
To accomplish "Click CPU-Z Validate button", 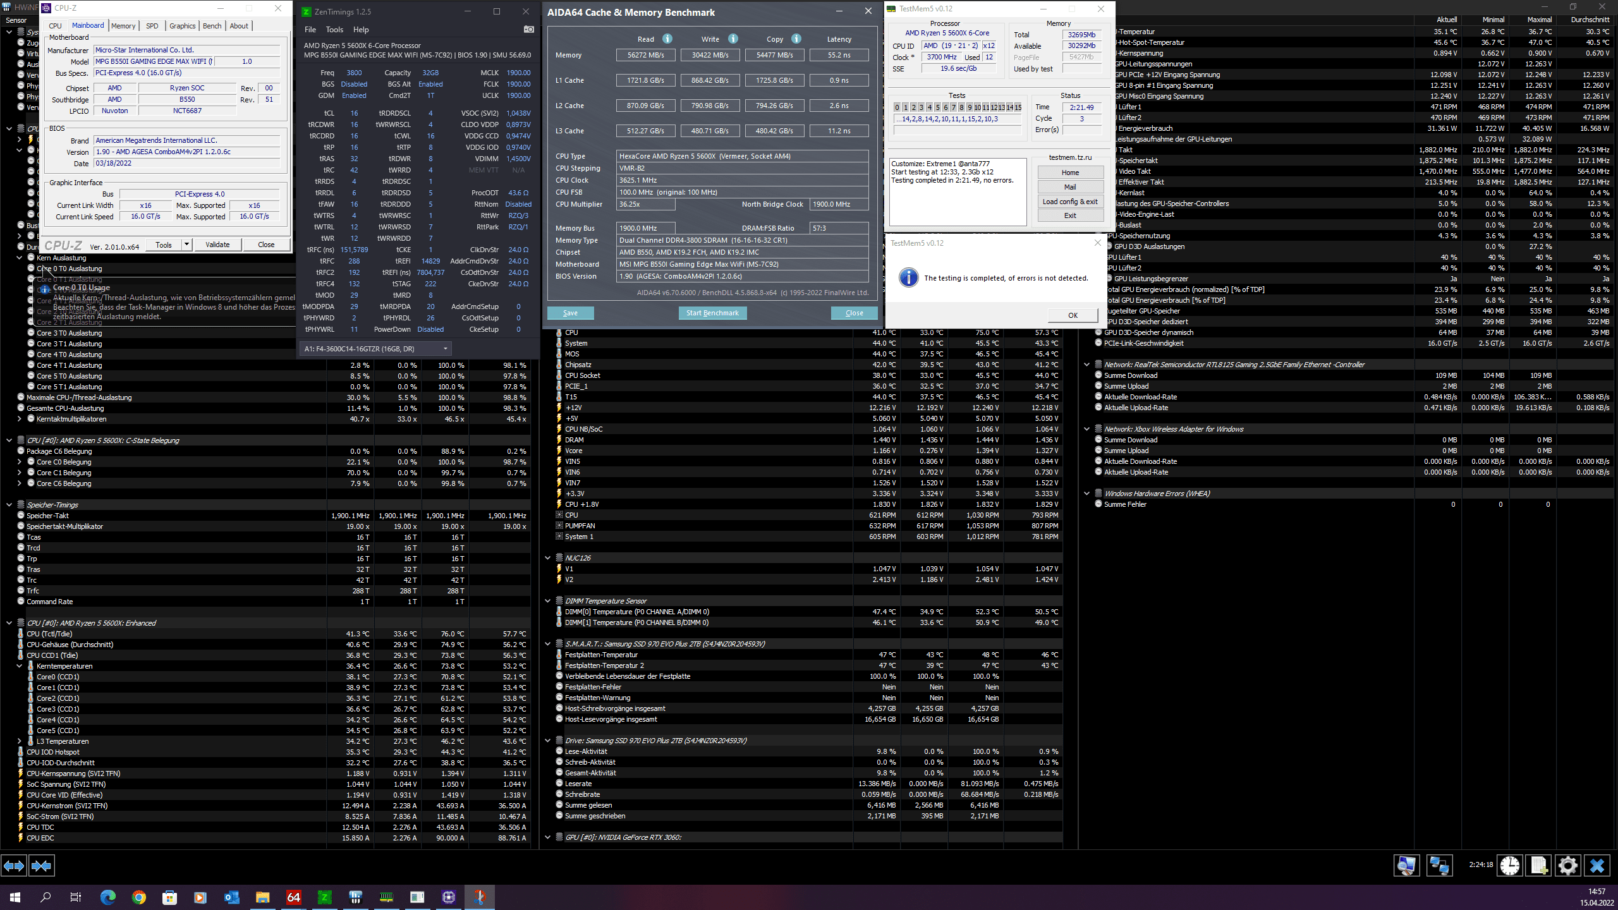I will pyautogui.click(x=217, y=245).
